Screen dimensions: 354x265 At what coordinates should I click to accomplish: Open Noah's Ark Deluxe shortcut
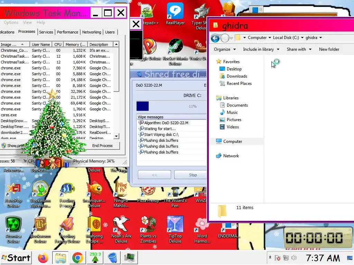(x=121, y=230)
